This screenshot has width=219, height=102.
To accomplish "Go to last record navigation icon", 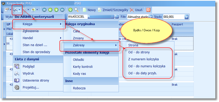I will tap(62, 10).
